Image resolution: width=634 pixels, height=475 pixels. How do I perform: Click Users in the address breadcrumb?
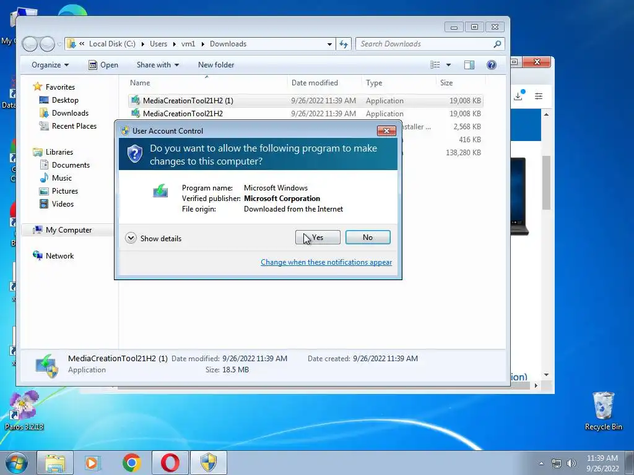pyautogui.click(x=158, y=44)
